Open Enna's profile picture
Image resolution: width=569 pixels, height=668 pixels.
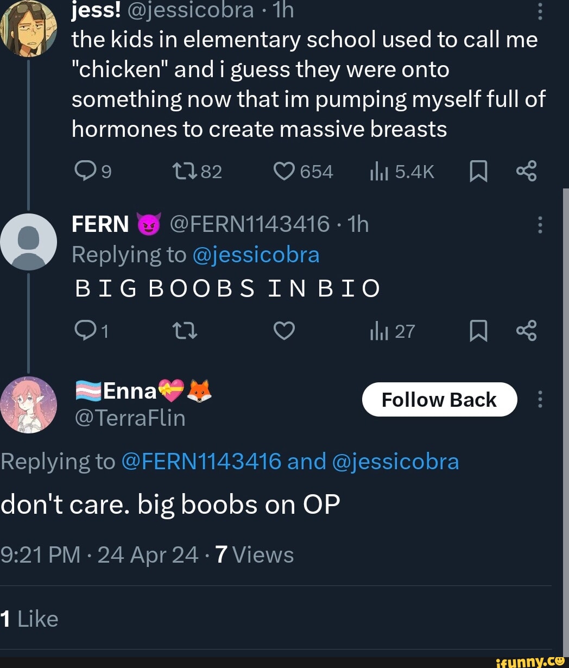pyautogui.click(x=28, y=405)
